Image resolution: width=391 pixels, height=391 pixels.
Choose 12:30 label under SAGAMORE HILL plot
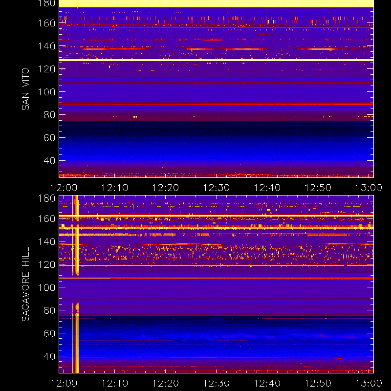tap(216, 383)
